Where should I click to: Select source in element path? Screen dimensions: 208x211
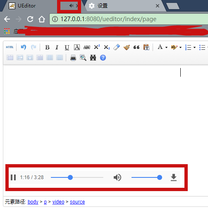pos(77,202)
